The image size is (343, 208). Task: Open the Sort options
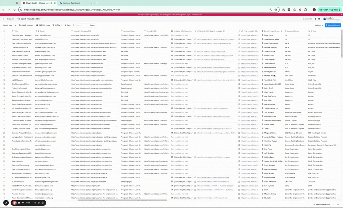pos(68,25)
